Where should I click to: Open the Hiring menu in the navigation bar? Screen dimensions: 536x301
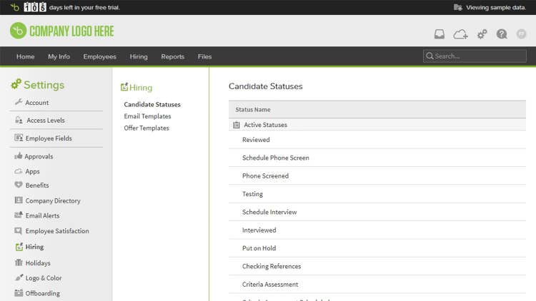(x=139, y=56)
